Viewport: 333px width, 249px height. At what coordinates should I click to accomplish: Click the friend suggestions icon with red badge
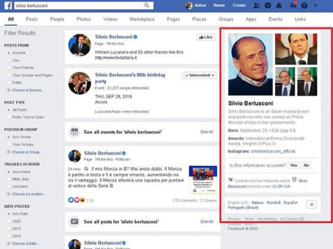pos(293,5)
